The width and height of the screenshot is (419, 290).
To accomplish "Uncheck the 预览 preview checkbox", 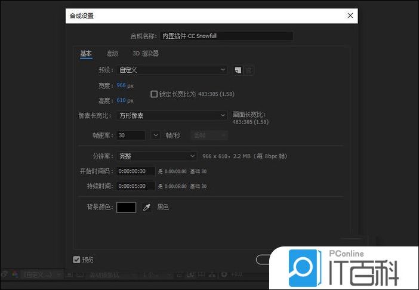I will (x=76, y=260).
